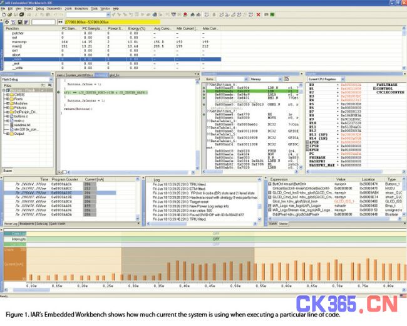Click the Interrupts timeline row label
Screen dimensions: 407x326
pos(15,239)
